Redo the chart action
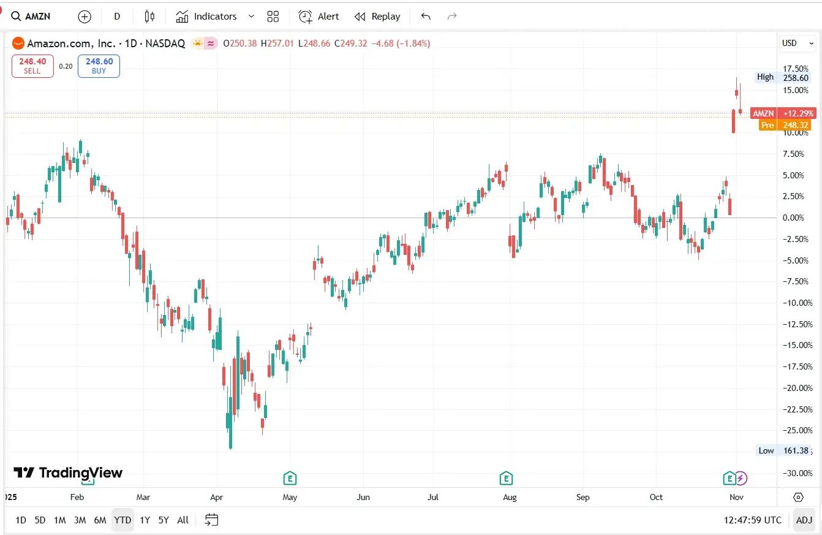Viewport: 822px width, 535px height. pyautogui.click(x=452, y=17)
